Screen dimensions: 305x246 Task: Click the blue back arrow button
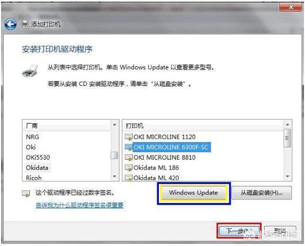(10, 24)
